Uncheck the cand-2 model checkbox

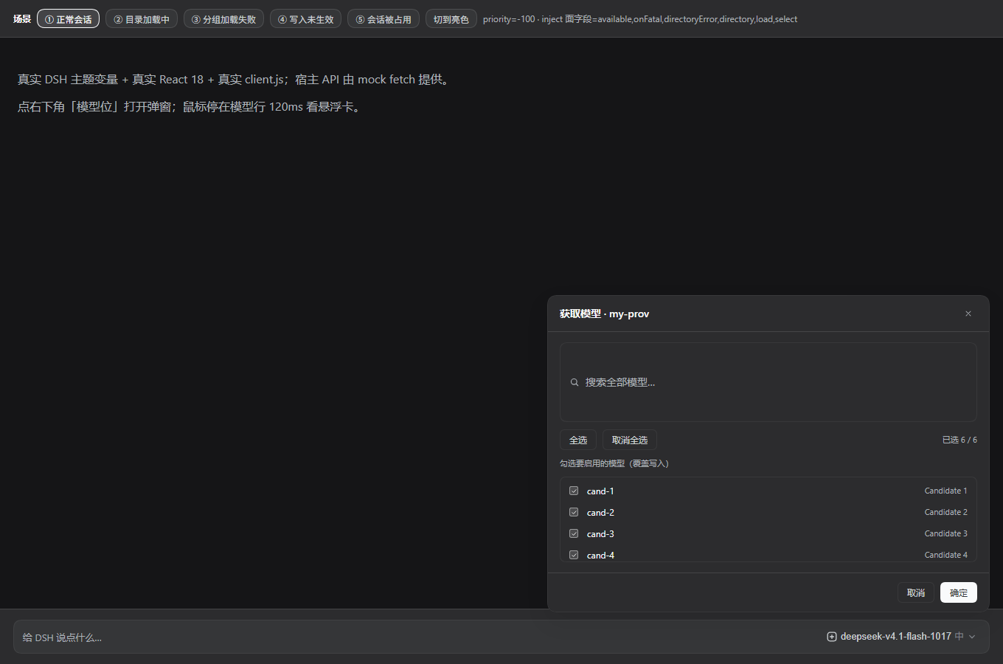click(x=574, y=512)
